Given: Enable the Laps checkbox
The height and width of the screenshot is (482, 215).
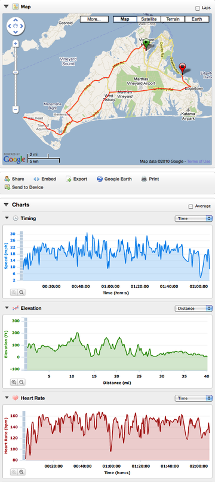Looking at the screenshot, I should pos(198,8).
